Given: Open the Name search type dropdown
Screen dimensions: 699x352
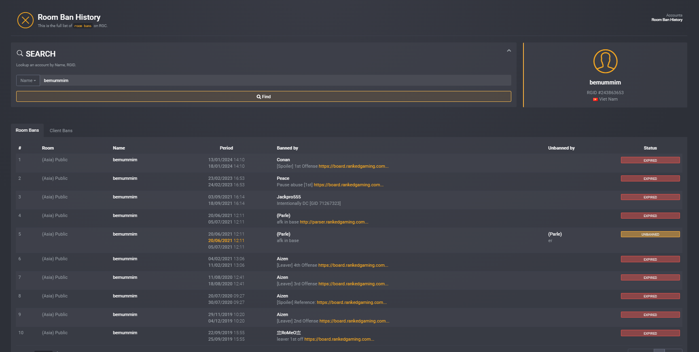Looking at the screenshot, I should [28, 80].
